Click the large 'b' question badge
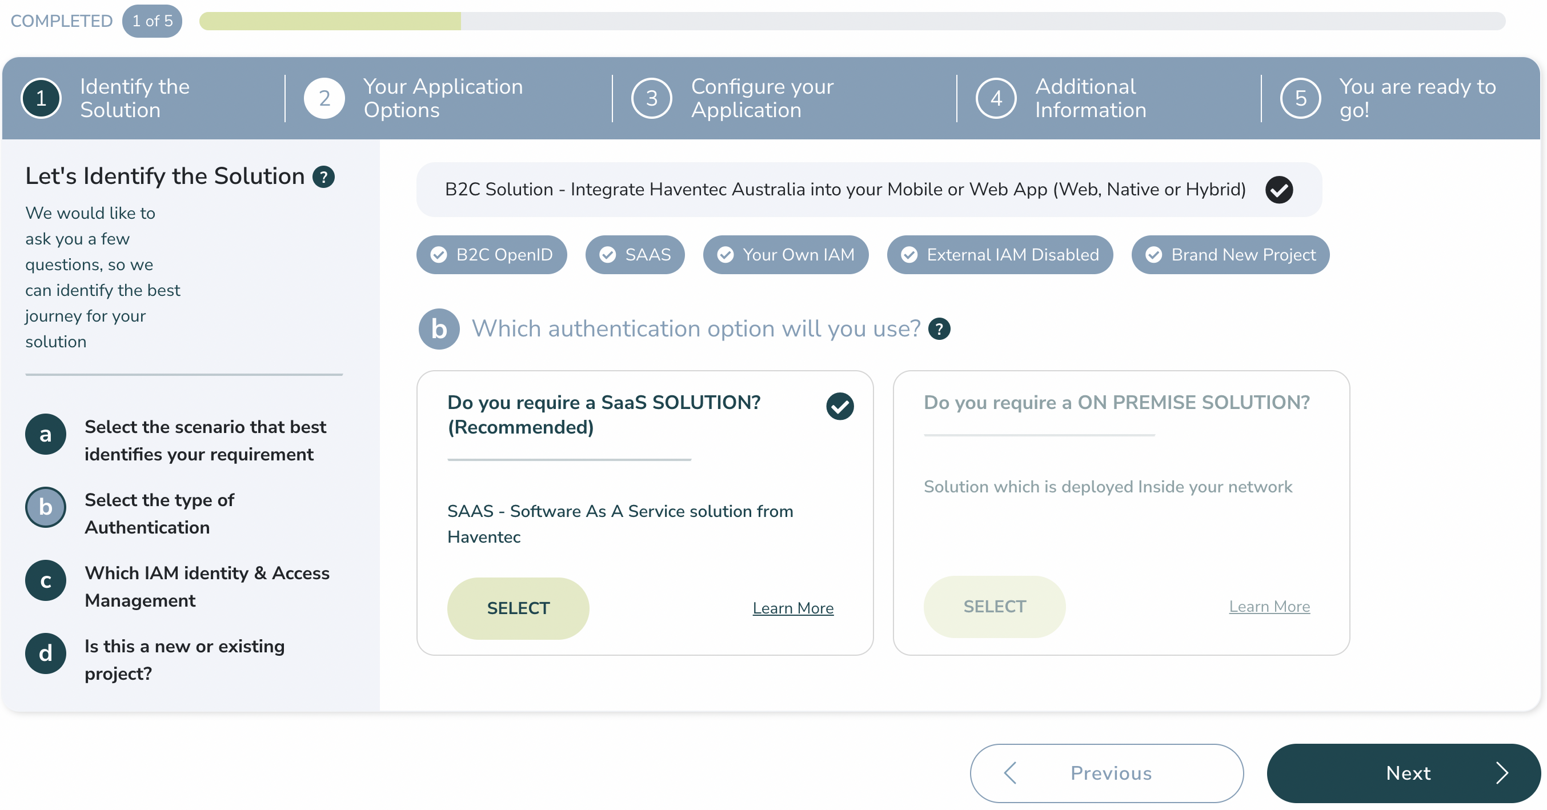Image resolution: width=1547 pixels, height=810 pixels. pyautogui.click(x=439, y=329)
